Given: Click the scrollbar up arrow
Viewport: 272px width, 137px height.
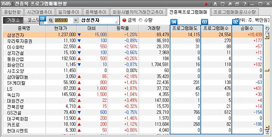Looking at the screenshot, I should point(267,37).
